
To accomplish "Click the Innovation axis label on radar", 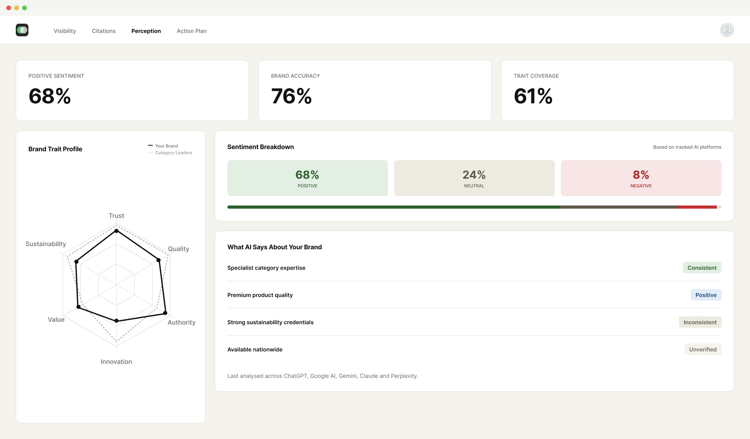I will (x=116, y=362).
